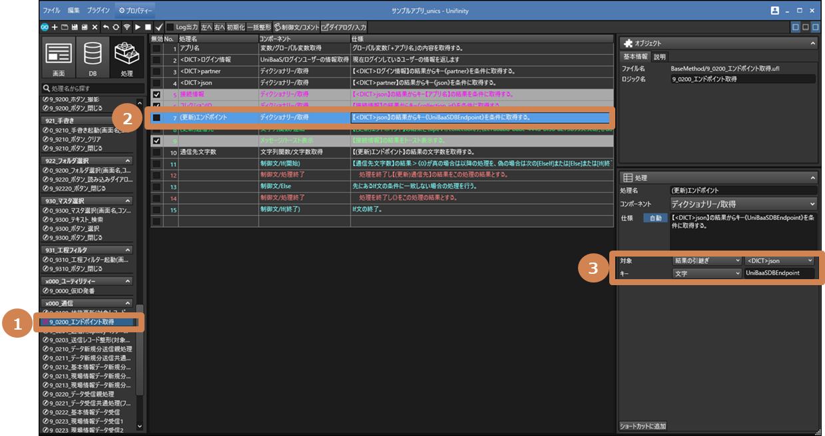Click the user account icon in title bar

pos(774,11)
